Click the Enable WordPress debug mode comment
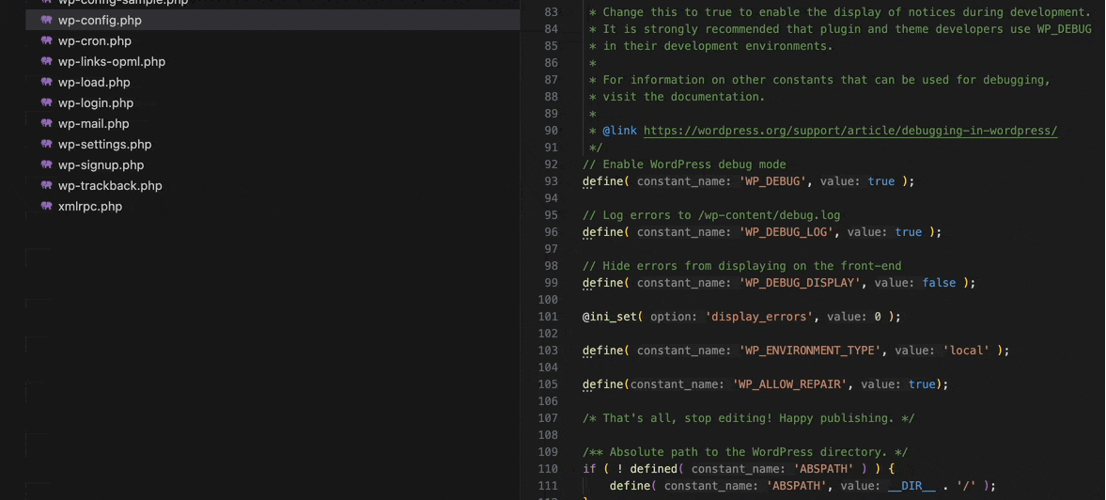Image resolution: width=1106 pixels, height=500 pixels. coord(684,164)
